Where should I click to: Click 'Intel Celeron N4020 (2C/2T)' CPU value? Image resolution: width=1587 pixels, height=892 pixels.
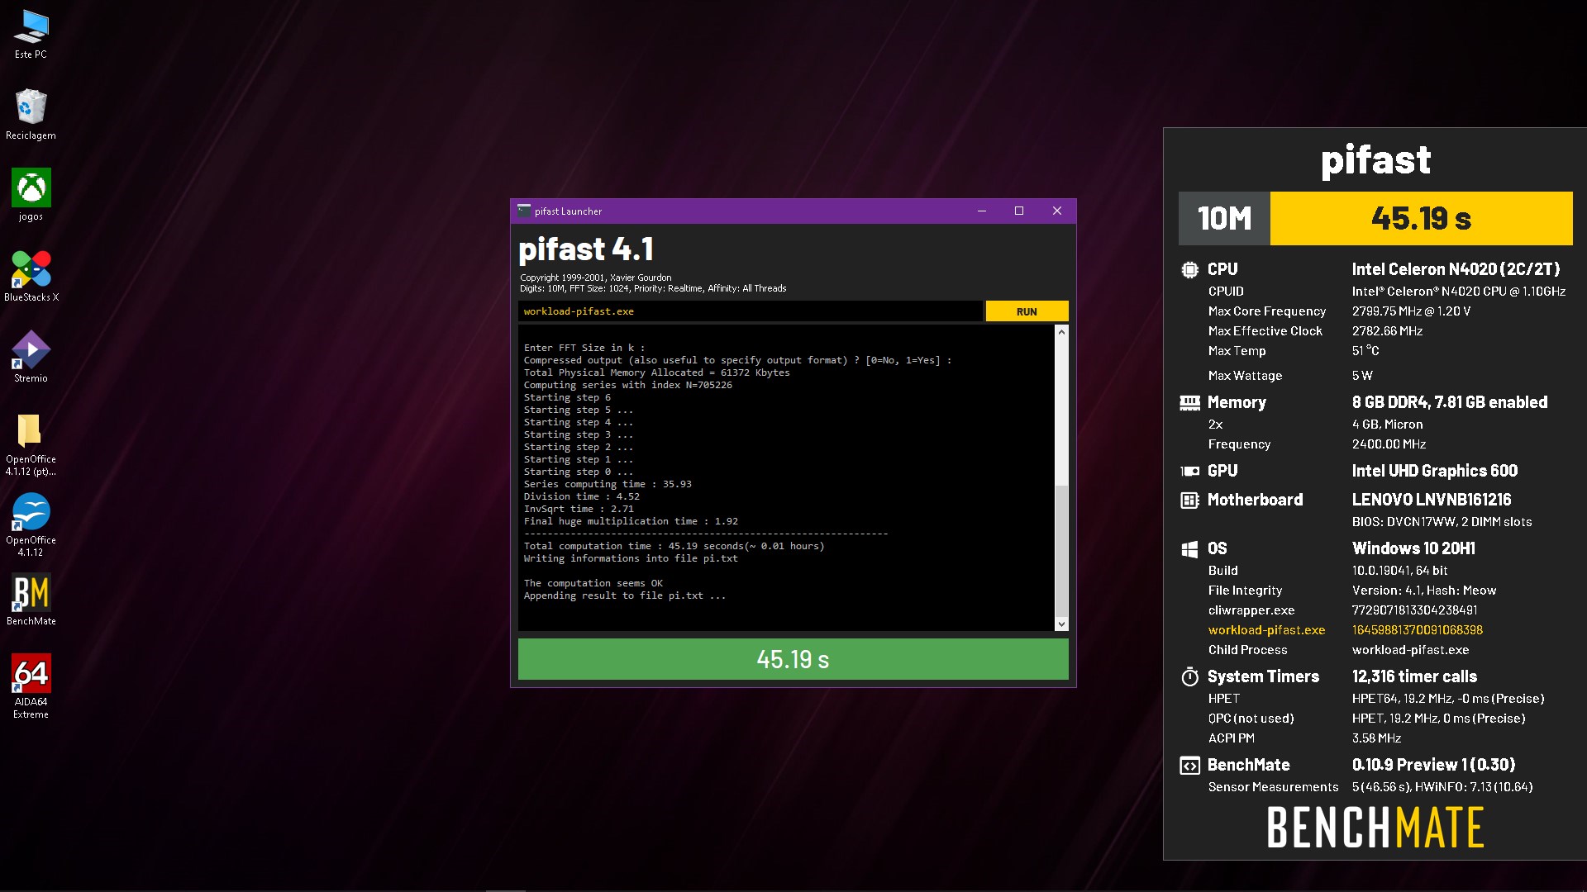click(x=1456, y=269)
